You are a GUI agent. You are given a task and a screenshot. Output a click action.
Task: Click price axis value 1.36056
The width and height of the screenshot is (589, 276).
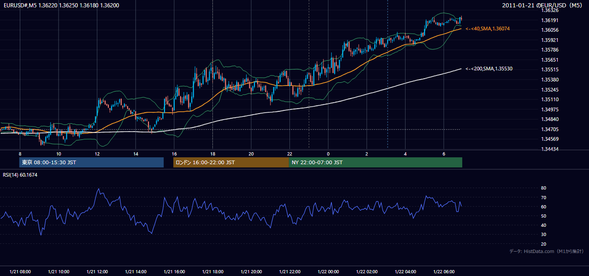click(x=549, y=30)
